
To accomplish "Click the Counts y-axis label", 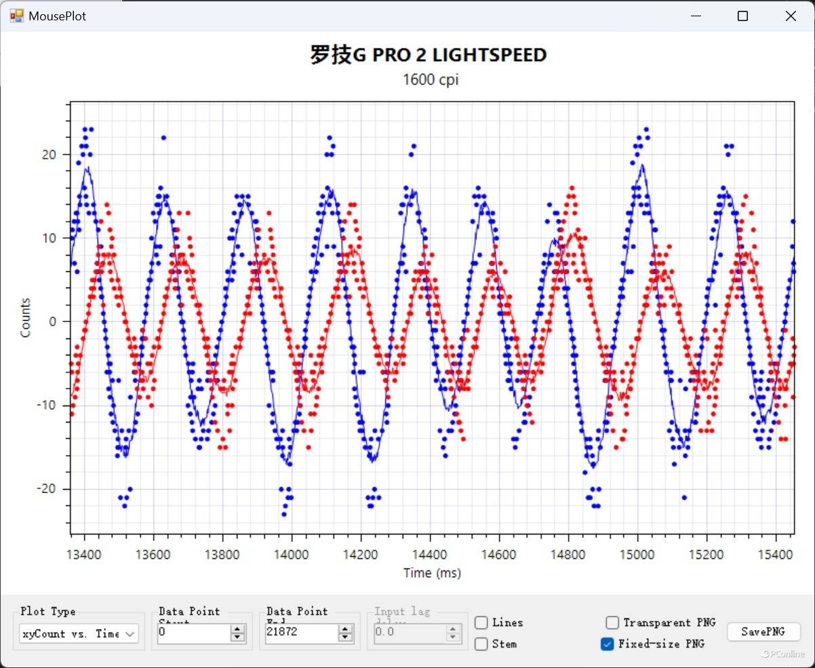I will pos(26,317).
